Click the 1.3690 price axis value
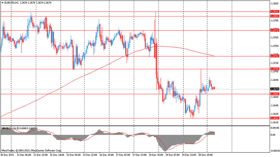 pos(275,80)
